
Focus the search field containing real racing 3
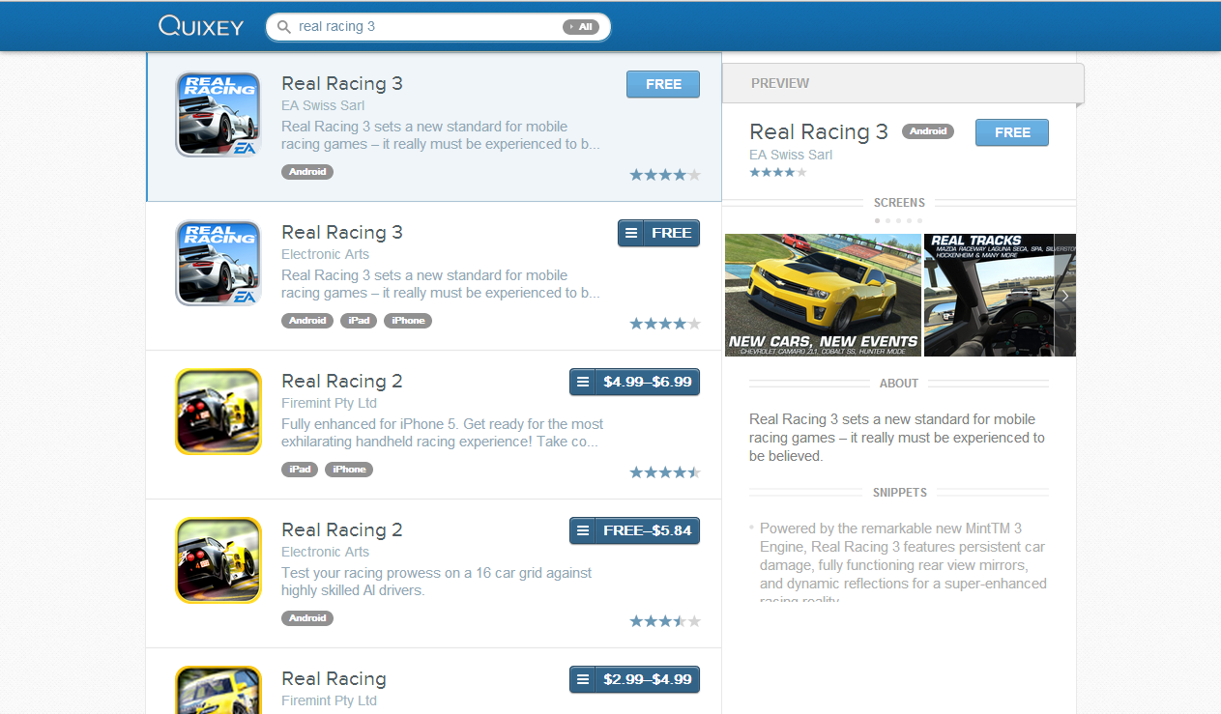point(425,27)
